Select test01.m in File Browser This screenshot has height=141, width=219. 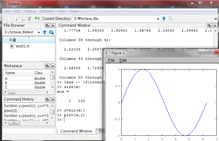coord(23,46)
